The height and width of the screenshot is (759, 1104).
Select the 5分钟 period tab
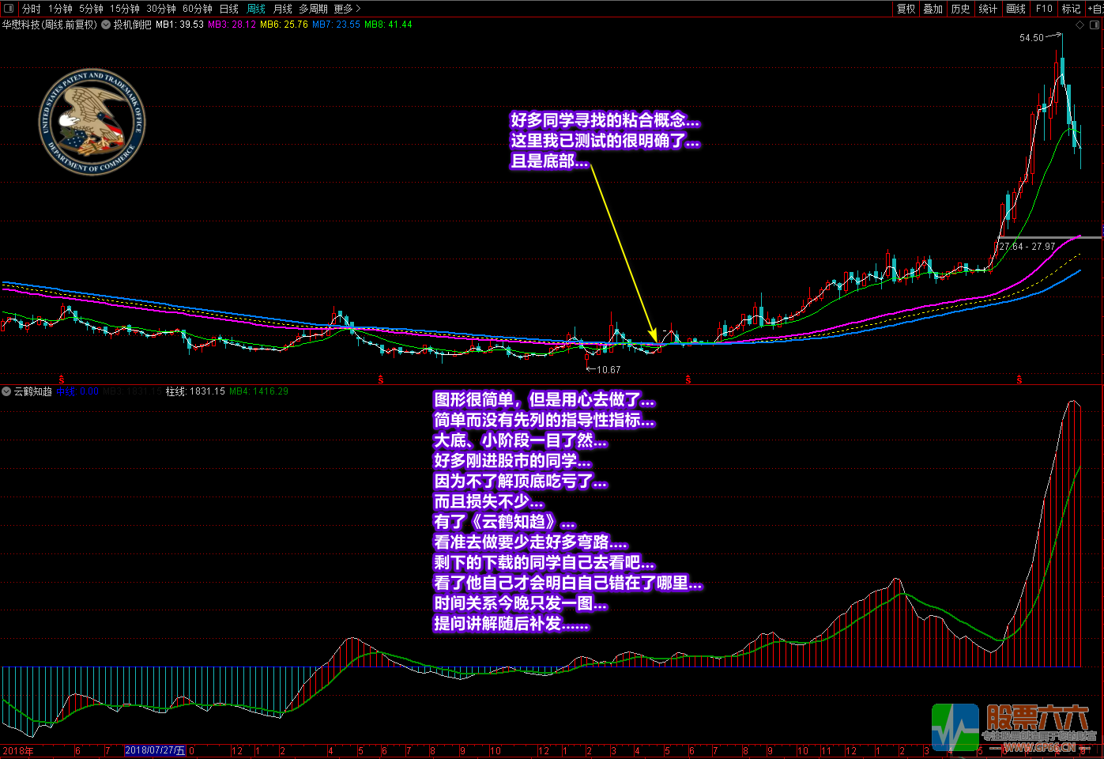(91, 9)
